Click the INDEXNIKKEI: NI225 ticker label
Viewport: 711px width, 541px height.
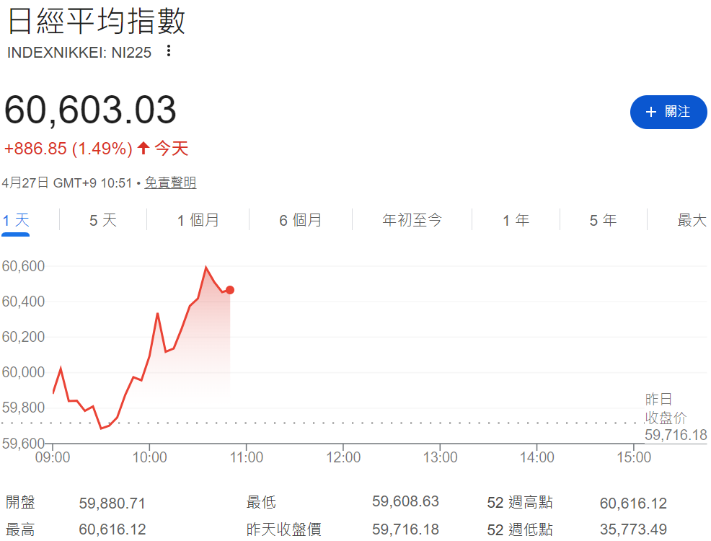[x=78, y=52]
